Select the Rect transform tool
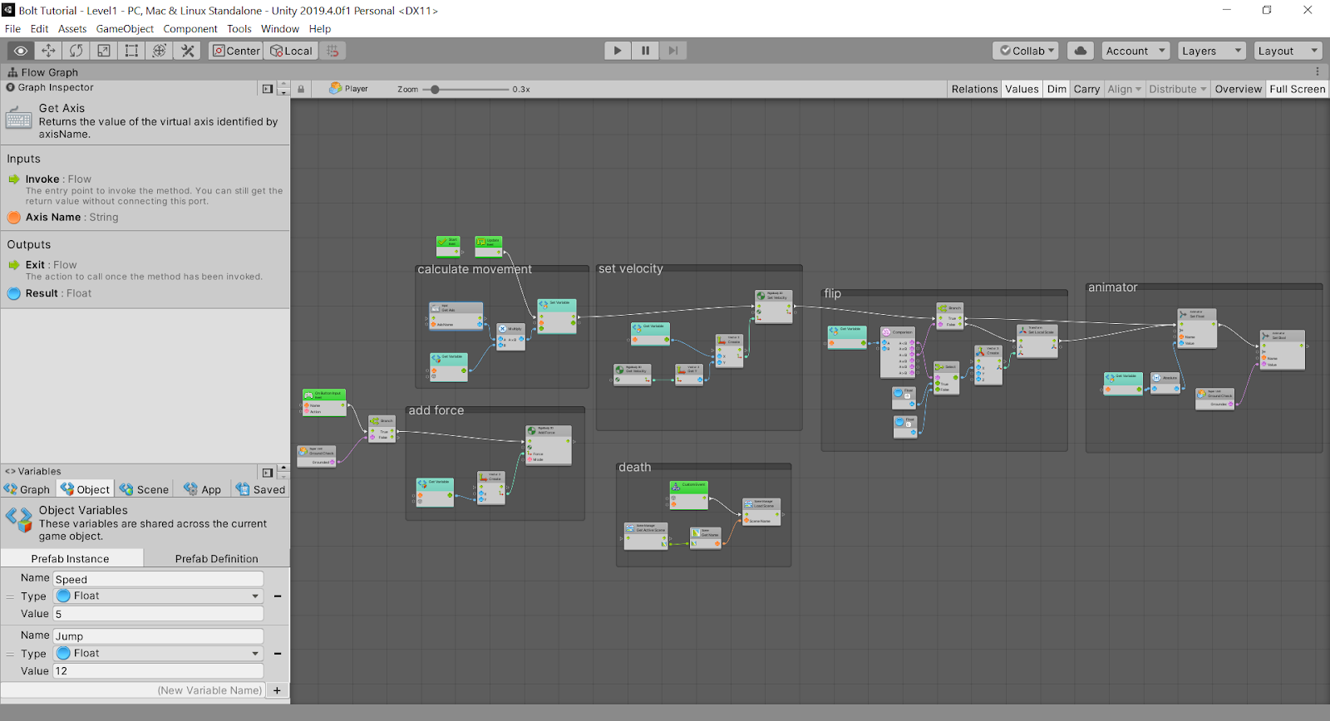Image resolution: width=1330 pixels, height=721 pixels. (131, 51)
